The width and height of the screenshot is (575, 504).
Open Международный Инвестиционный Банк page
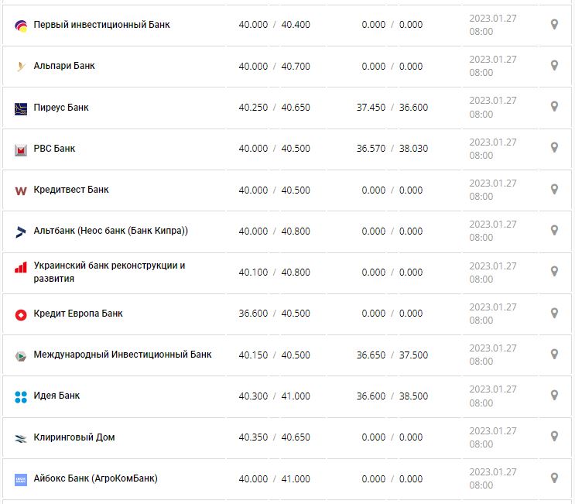(122, 355)
